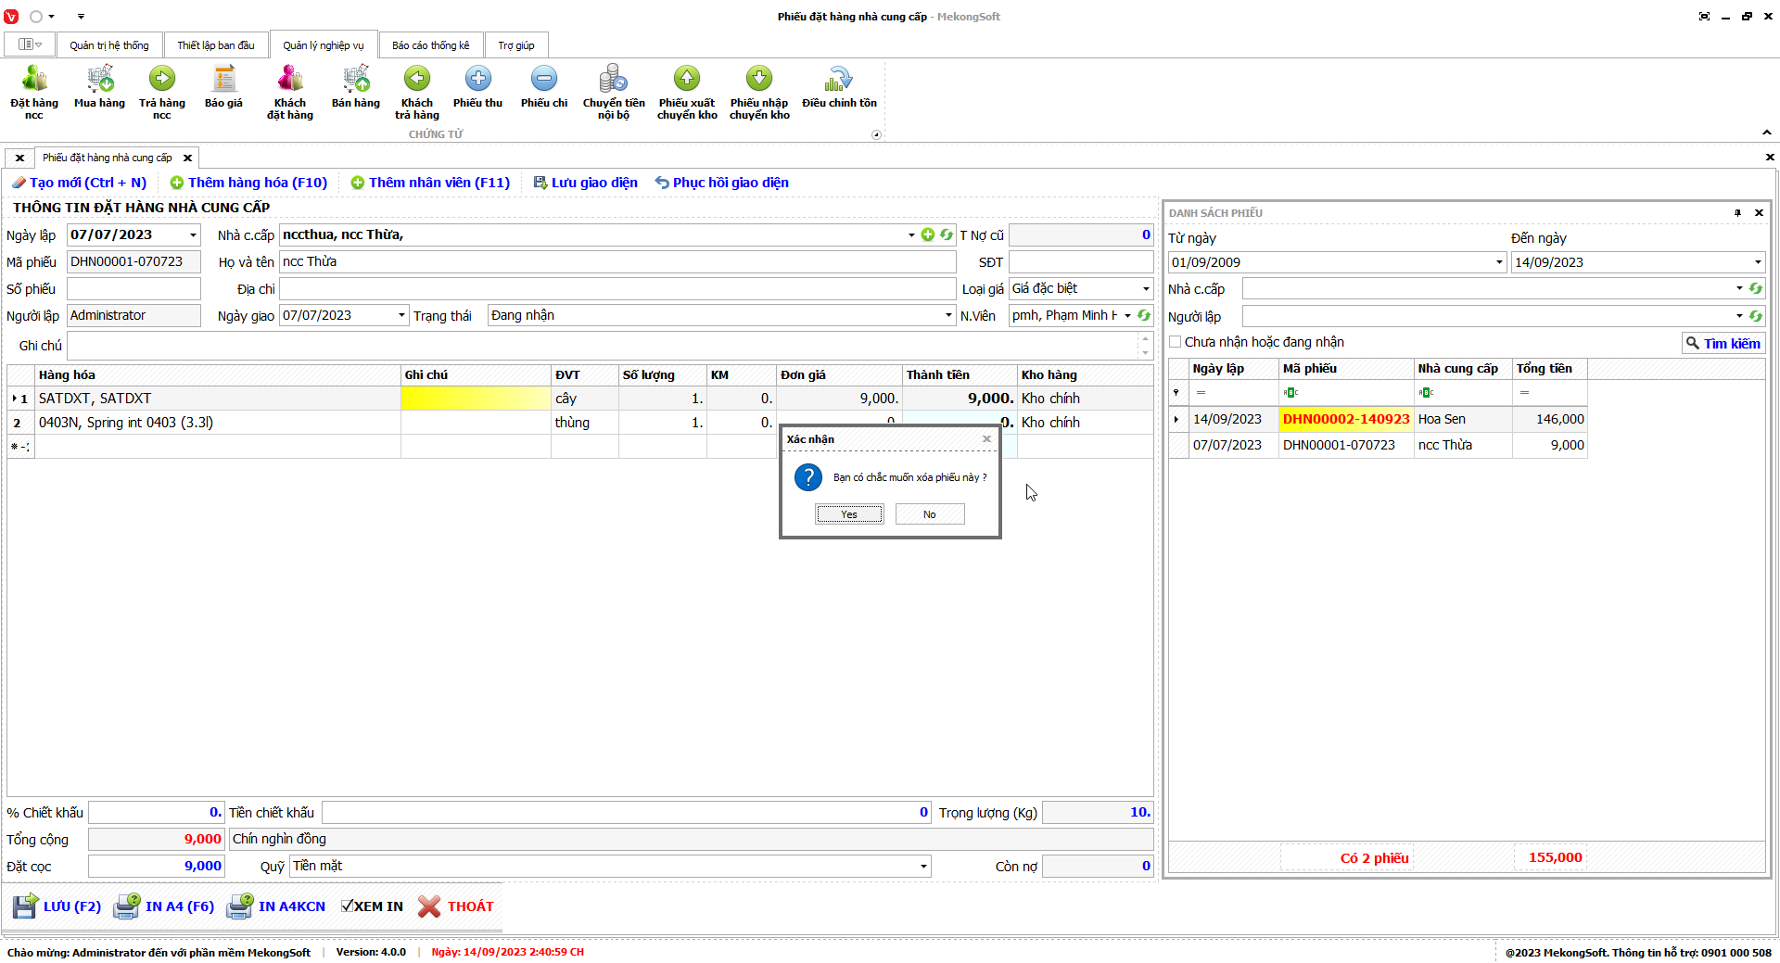This screenshot has width=1780, height=963.
Task: Open the Quản trị hệ thống tab
Action: click(108, 45)
